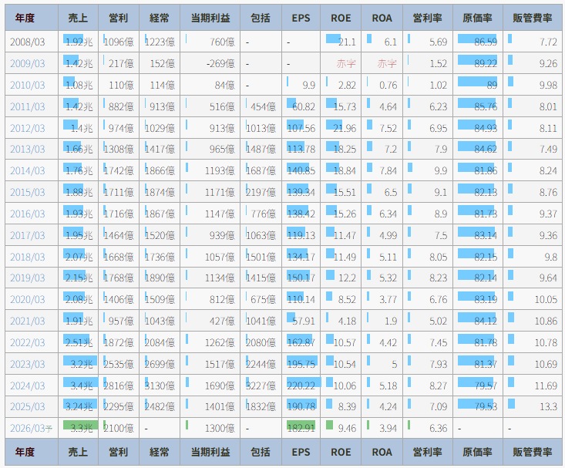Click the top ROE column header
565x468 pixels.
(341, 17)
